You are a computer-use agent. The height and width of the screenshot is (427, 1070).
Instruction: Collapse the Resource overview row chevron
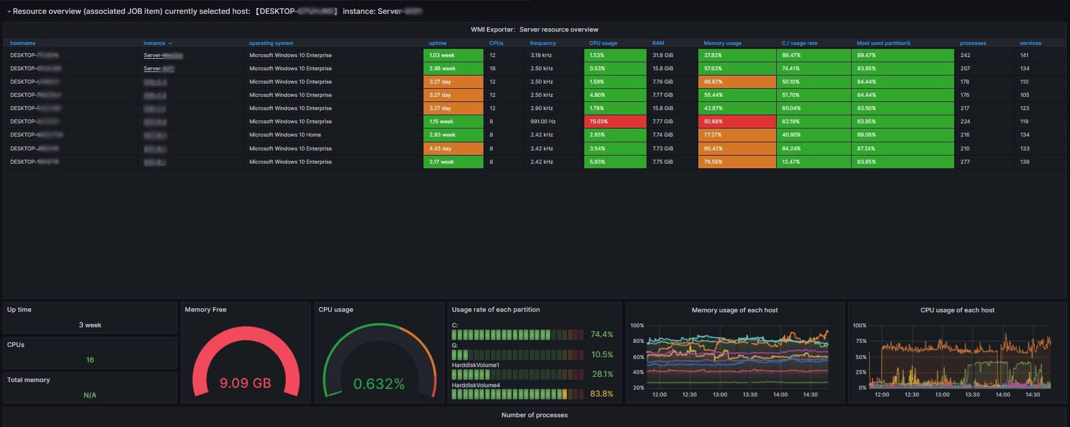pyautogui.click(x=9, y=12)
